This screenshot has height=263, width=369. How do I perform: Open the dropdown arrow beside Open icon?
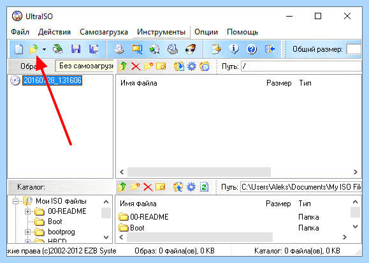[x=44, y=50]
